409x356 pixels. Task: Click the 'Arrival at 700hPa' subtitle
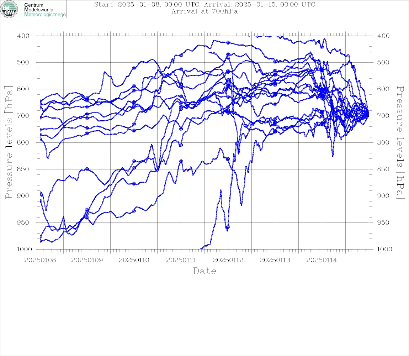pos(204,11)
